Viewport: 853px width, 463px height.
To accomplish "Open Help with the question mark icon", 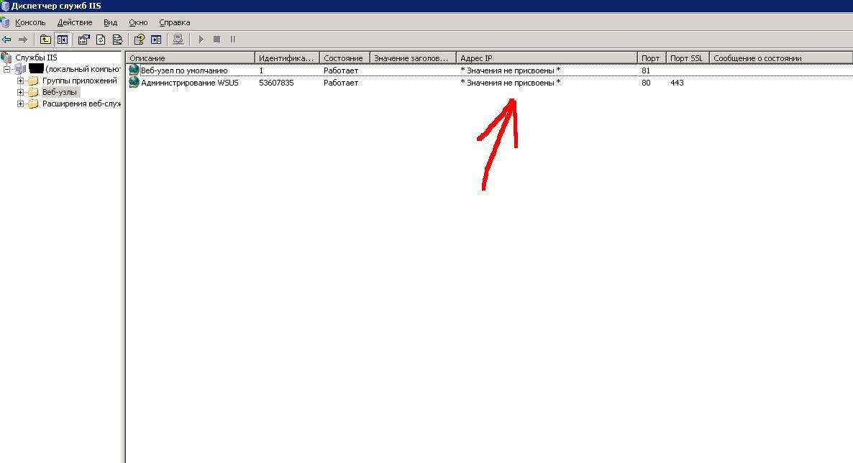I will click(140, 39).
